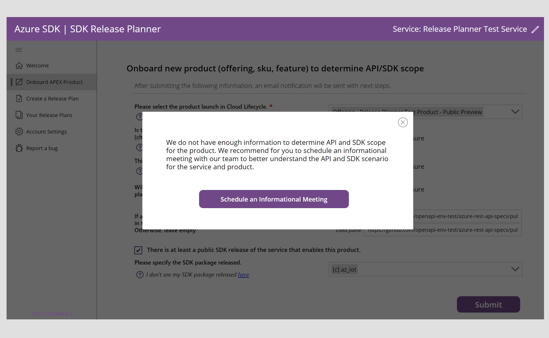The height and width of the screenshot is (338, 549).
Task: Click Schedule an Informational Meeting
Action: point(274,199)
